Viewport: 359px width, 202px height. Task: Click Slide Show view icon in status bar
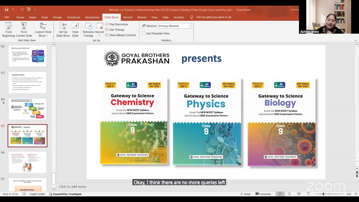pos(308,194)
